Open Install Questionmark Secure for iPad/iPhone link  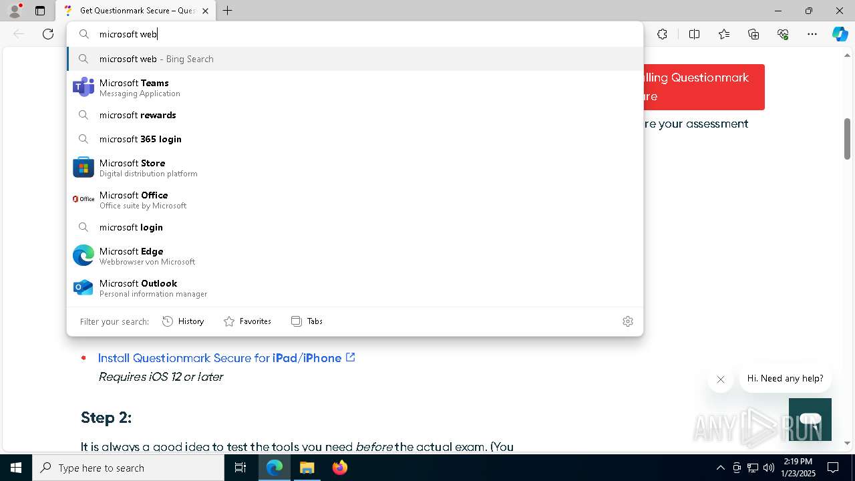coord(226,358)
